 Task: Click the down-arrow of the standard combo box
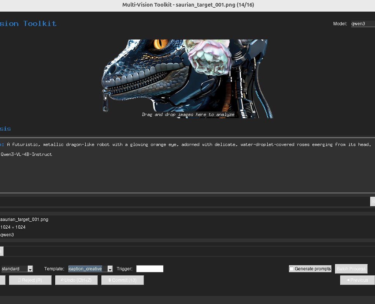30,269
